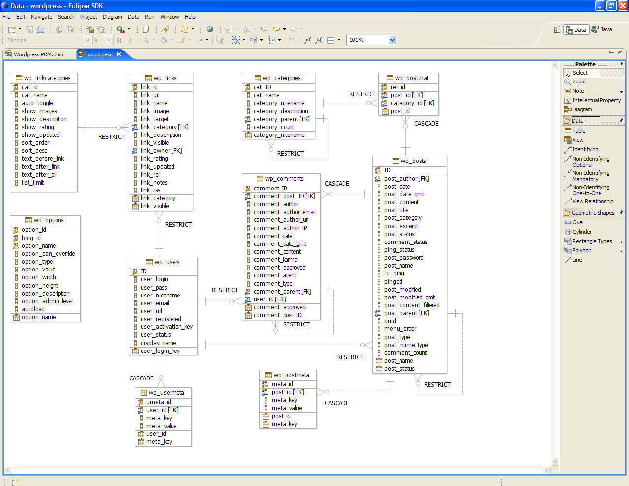The image size is (629, 486).
Task: Open the font size dropdown
Action: pos(109,40)
